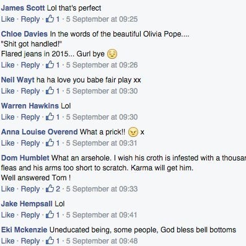Reply to Chloe Davies' comment
This screenshot has width=246, height=246.
30,65
